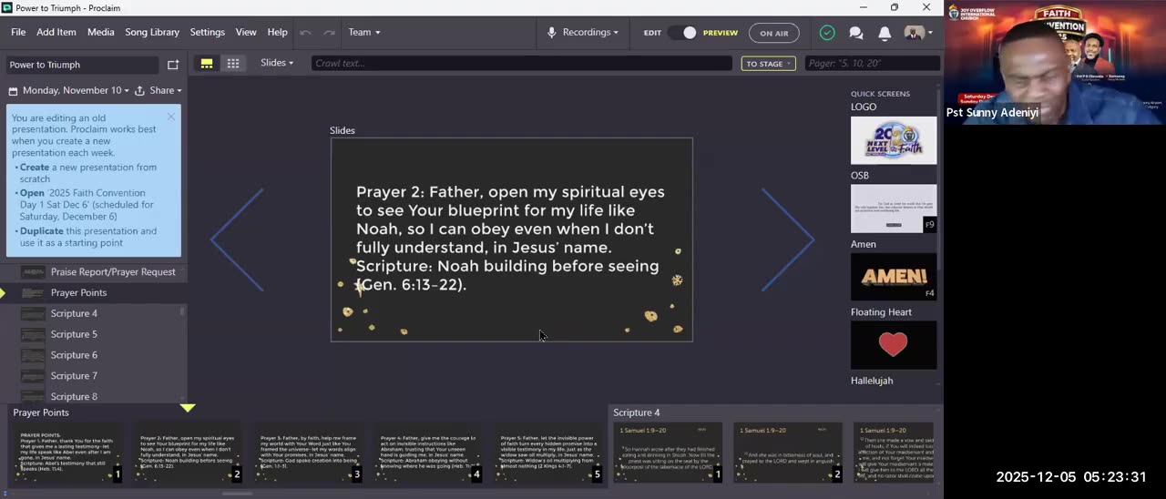The image size is (1166, 499).
Task: Select Praise Report/Prayer Request item
Action: (94, 271)
